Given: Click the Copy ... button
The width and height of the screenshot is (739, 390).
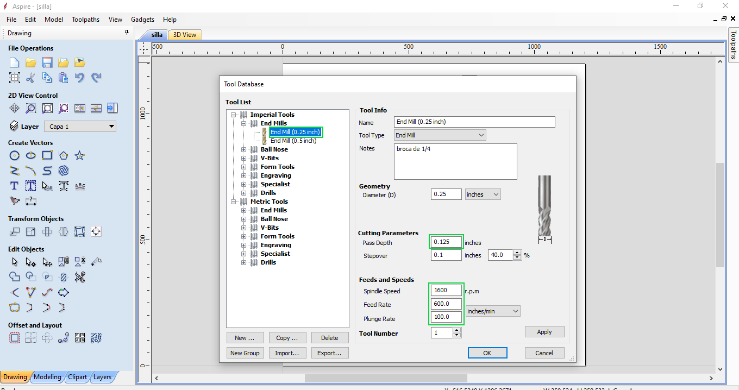Looking at the screenshot, I should (287, 338).
